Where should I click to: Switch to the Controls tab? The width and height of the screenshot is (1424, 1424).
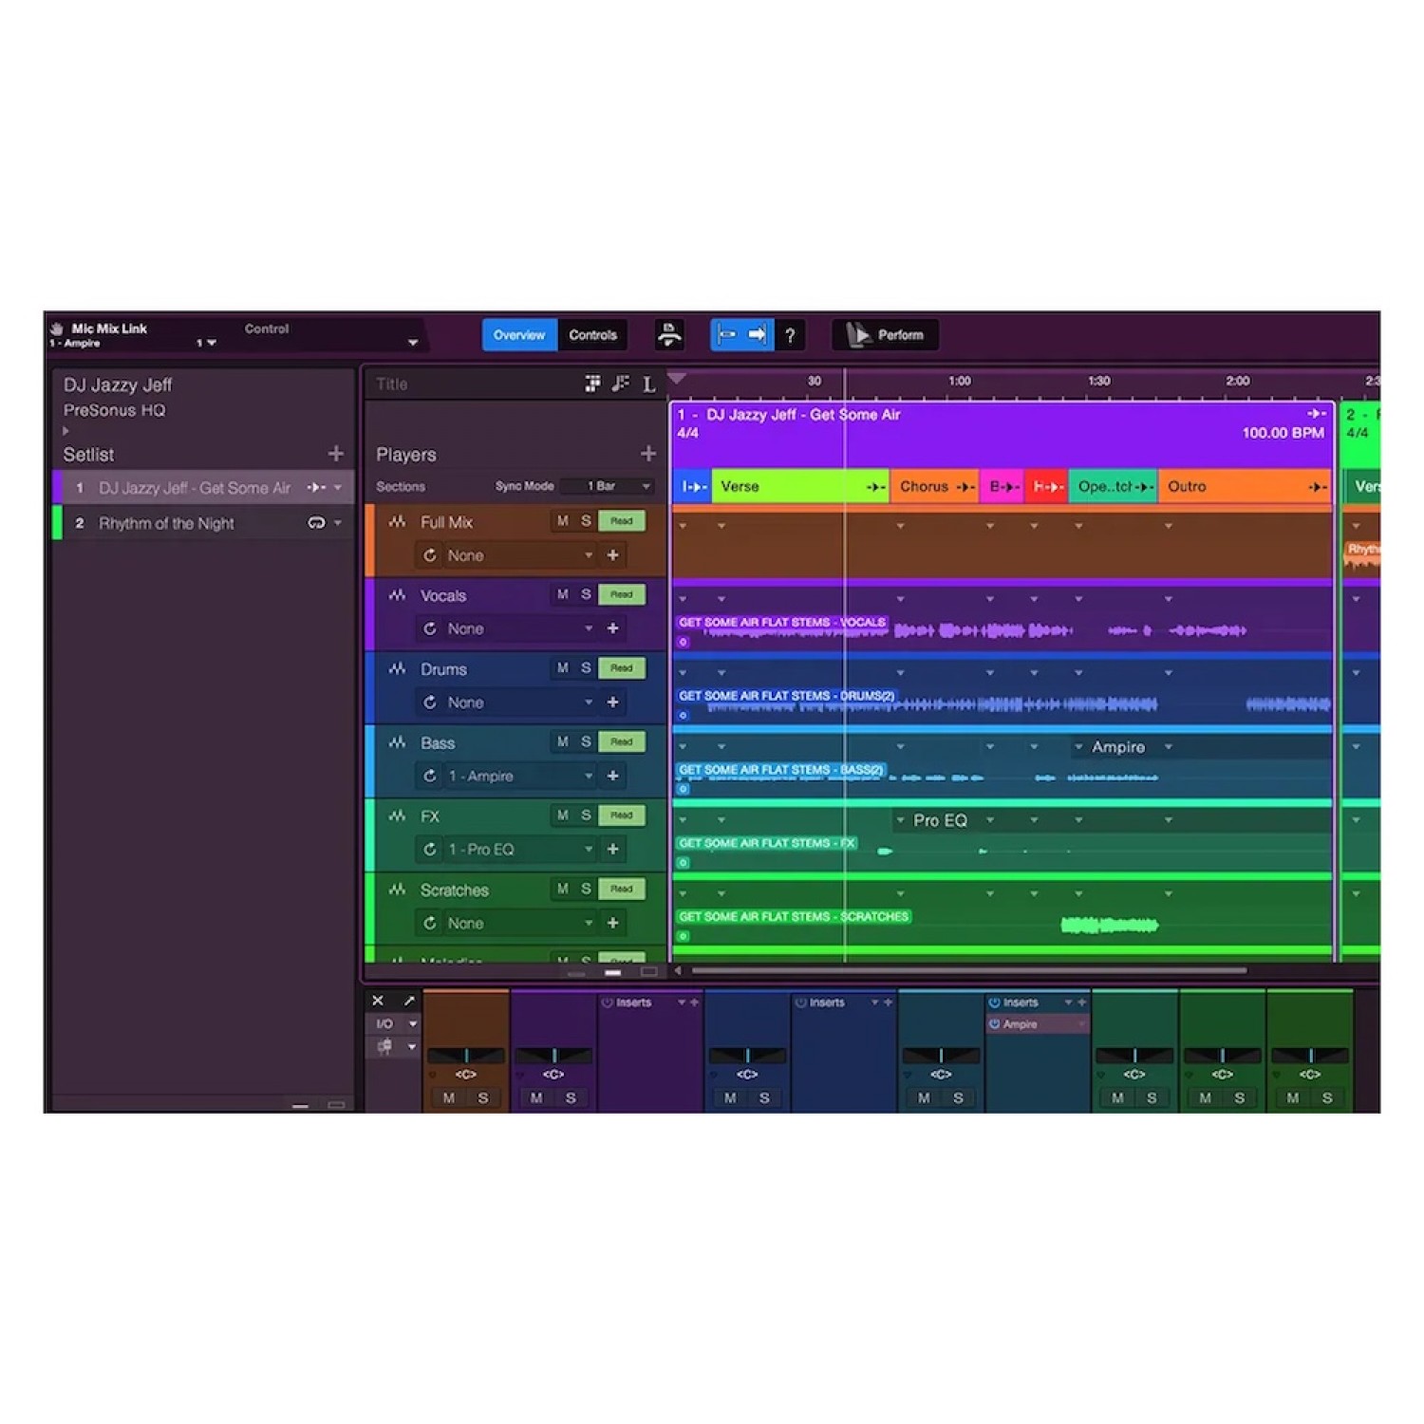594,334
